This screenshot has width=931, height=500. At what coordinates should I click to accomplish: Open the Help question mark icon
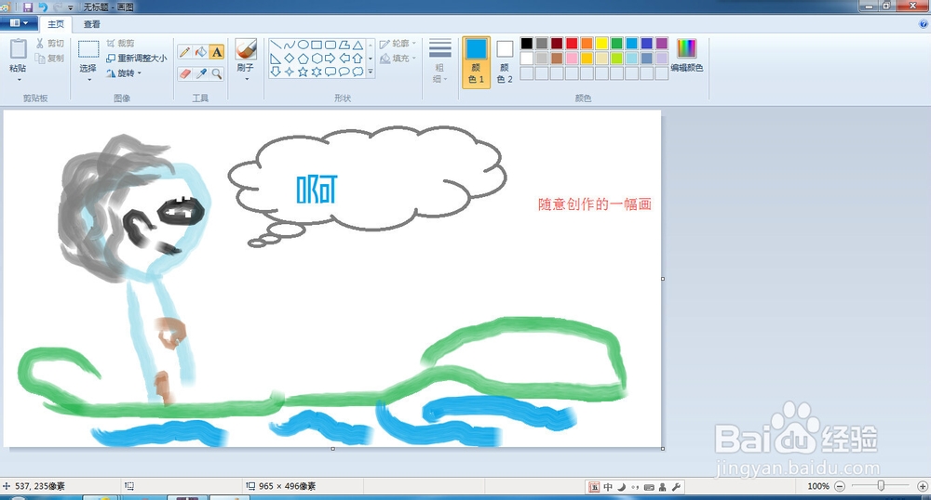click(x=923, y=23)
